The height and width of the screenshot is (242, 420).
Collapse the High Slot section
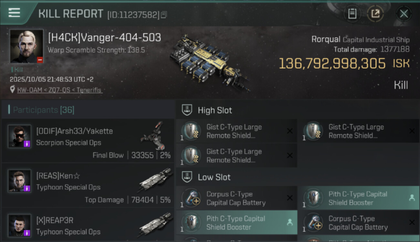point(187,110)
